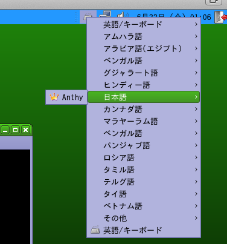Select マラヤーラム語 in the list

[144, 121]
